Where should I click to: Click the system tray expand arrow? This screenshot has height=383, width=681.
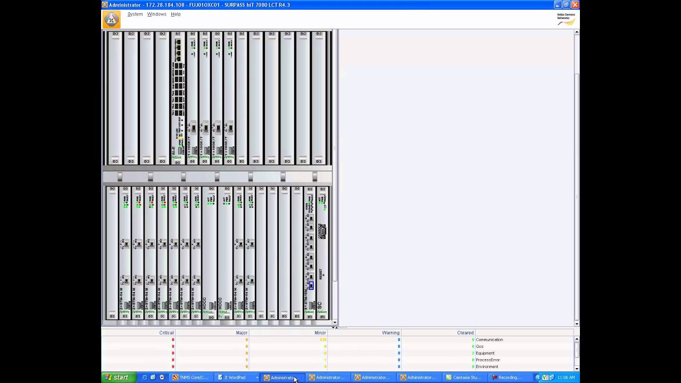point(537,378)
